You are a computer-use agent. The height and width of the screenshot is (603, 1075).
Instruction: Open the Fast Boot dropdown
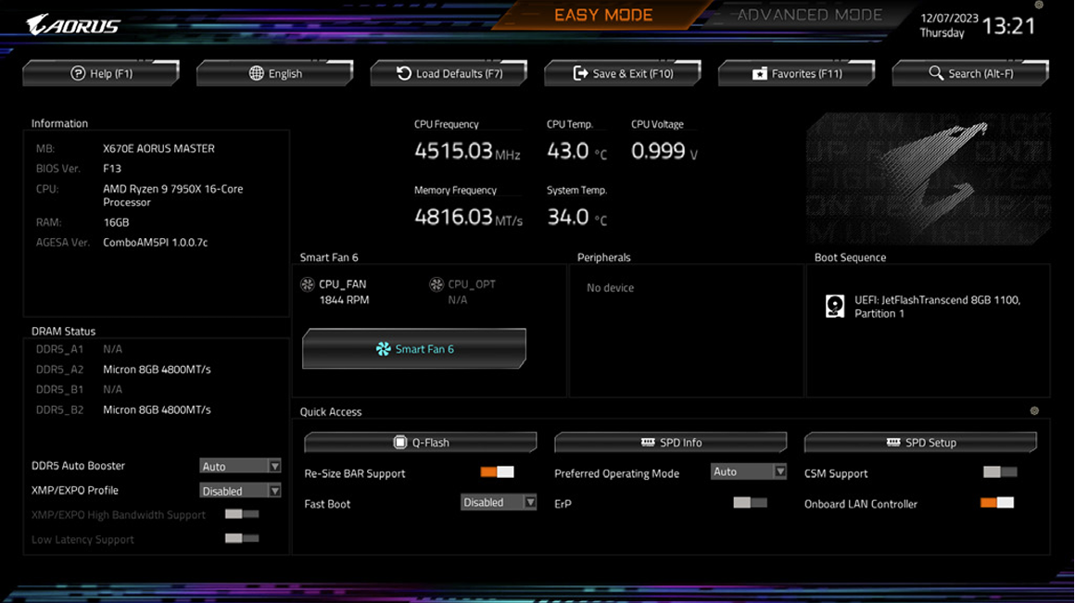[499, 503]
